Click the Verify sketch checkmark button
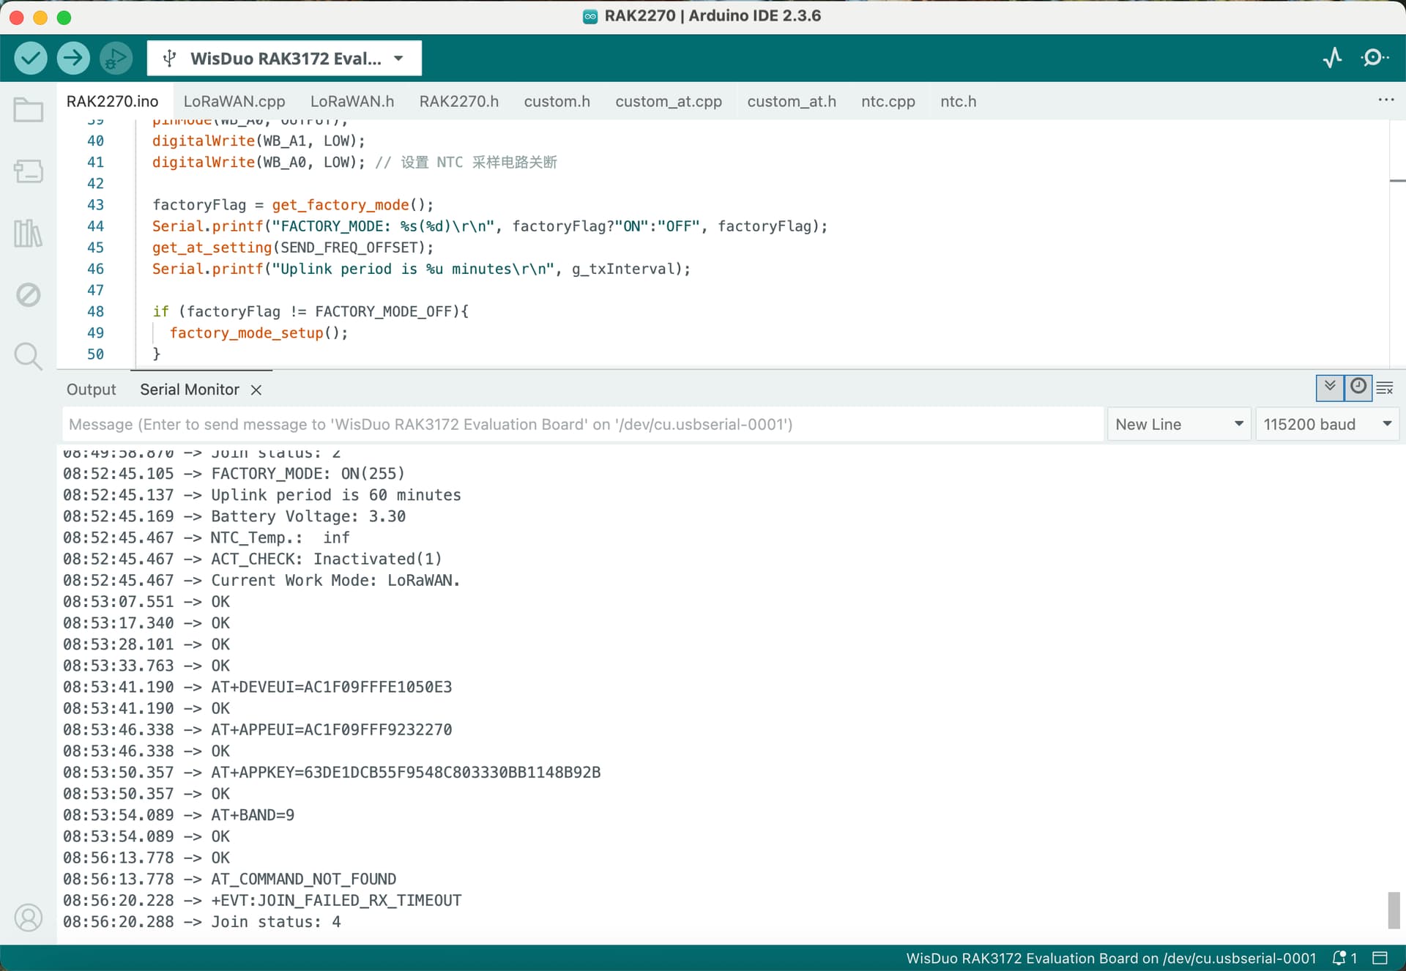The image size is (1406, 971). [x=30, y=58]
